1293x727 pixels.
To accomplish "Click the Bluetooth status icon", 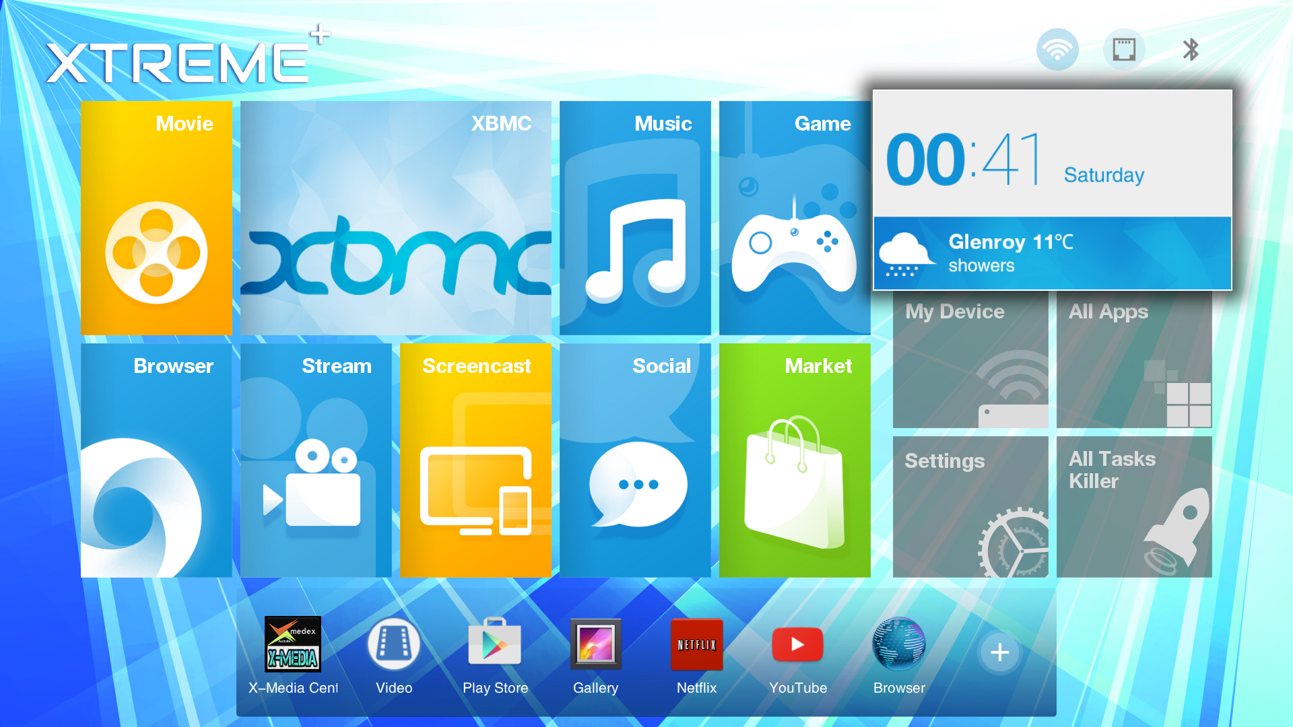I will click(x=1191, y=49).
